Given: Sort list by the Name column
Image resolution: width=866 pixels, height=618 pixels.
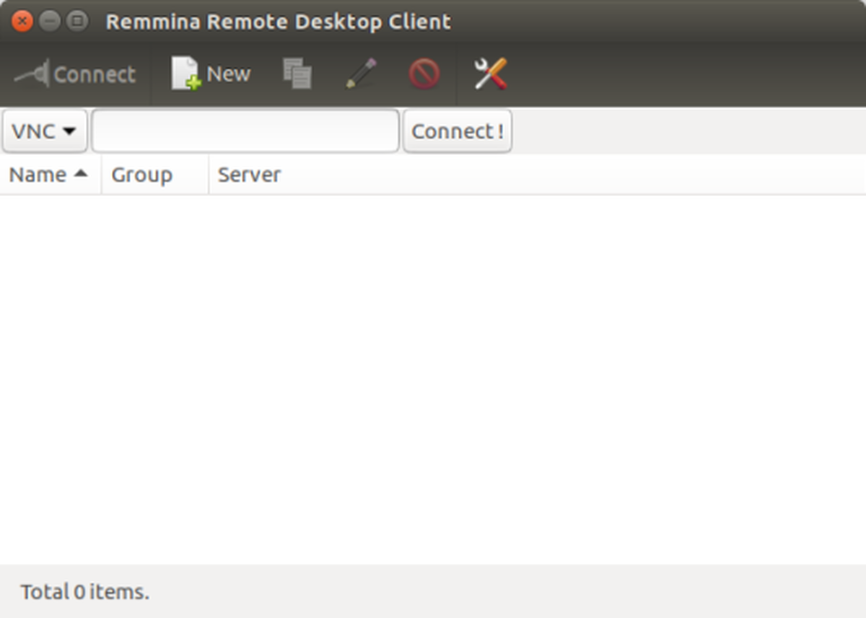Looking at the screenshot, I should click(51, 175).
